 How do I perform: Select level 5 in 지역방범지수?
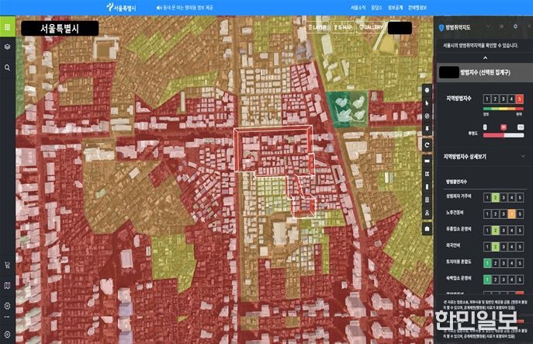pyautogui.click(x=520, y=99)
